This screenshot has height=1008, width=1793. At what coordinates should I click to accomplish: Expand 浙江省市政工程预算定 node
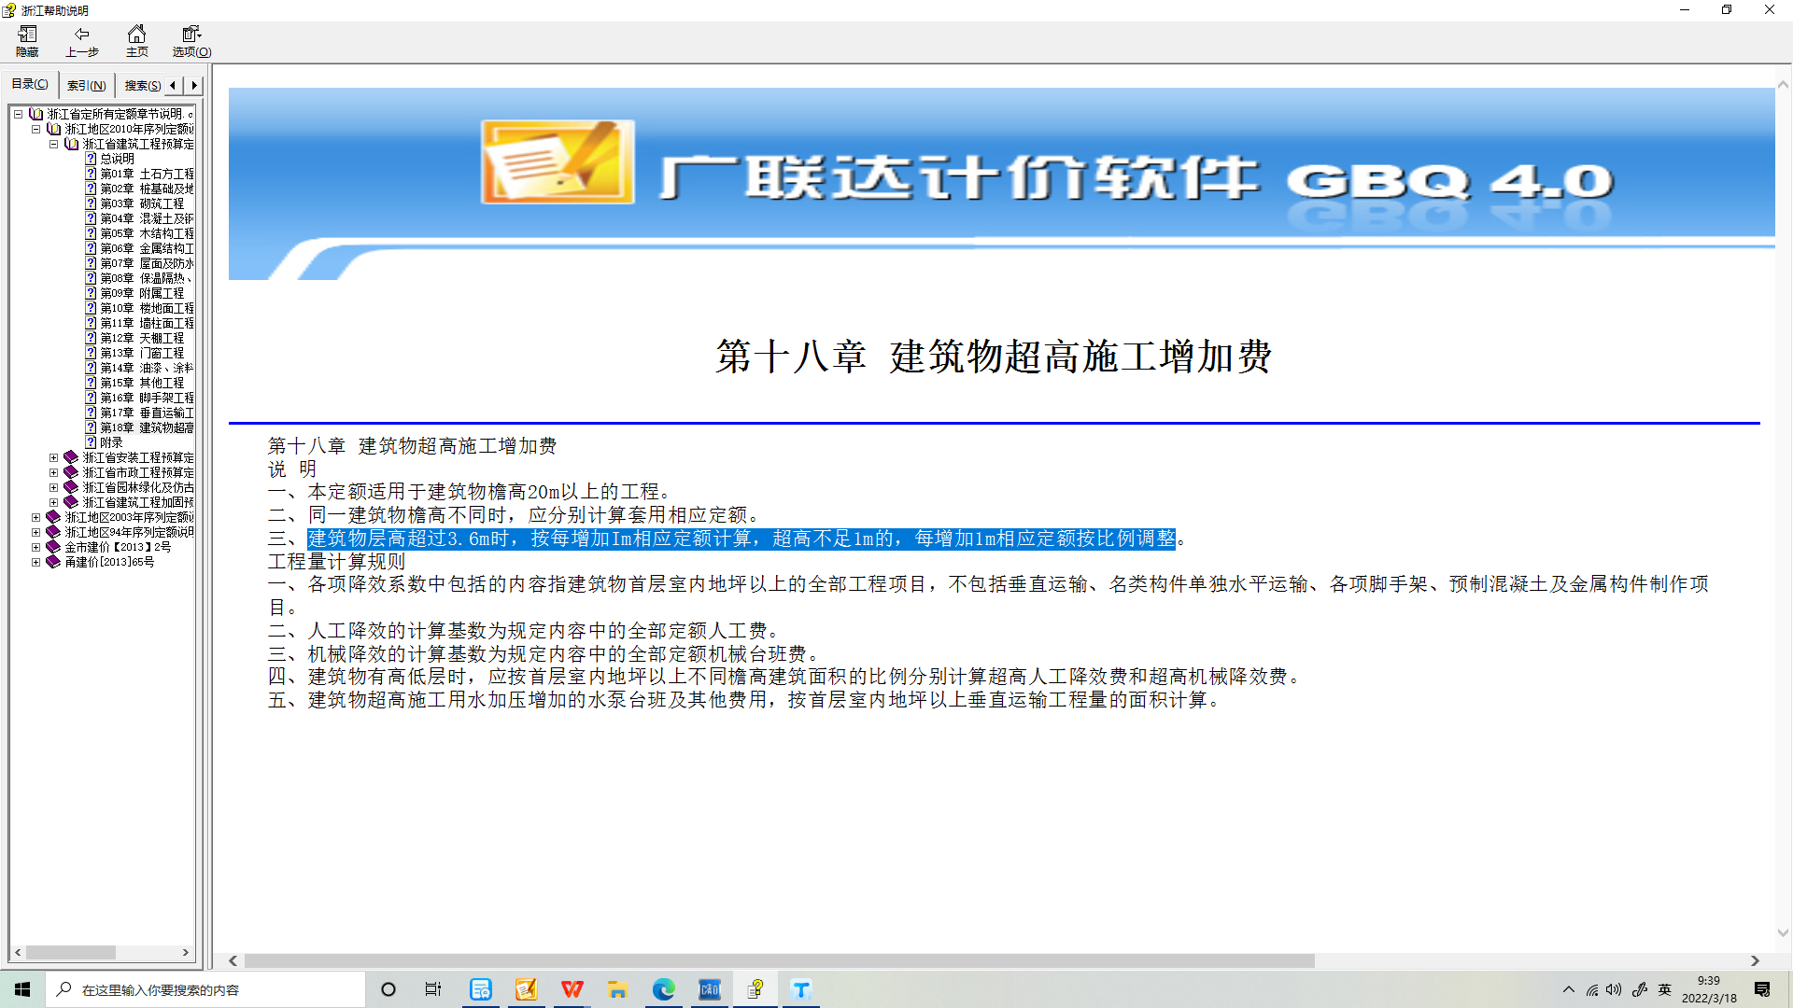coord(53,472)
